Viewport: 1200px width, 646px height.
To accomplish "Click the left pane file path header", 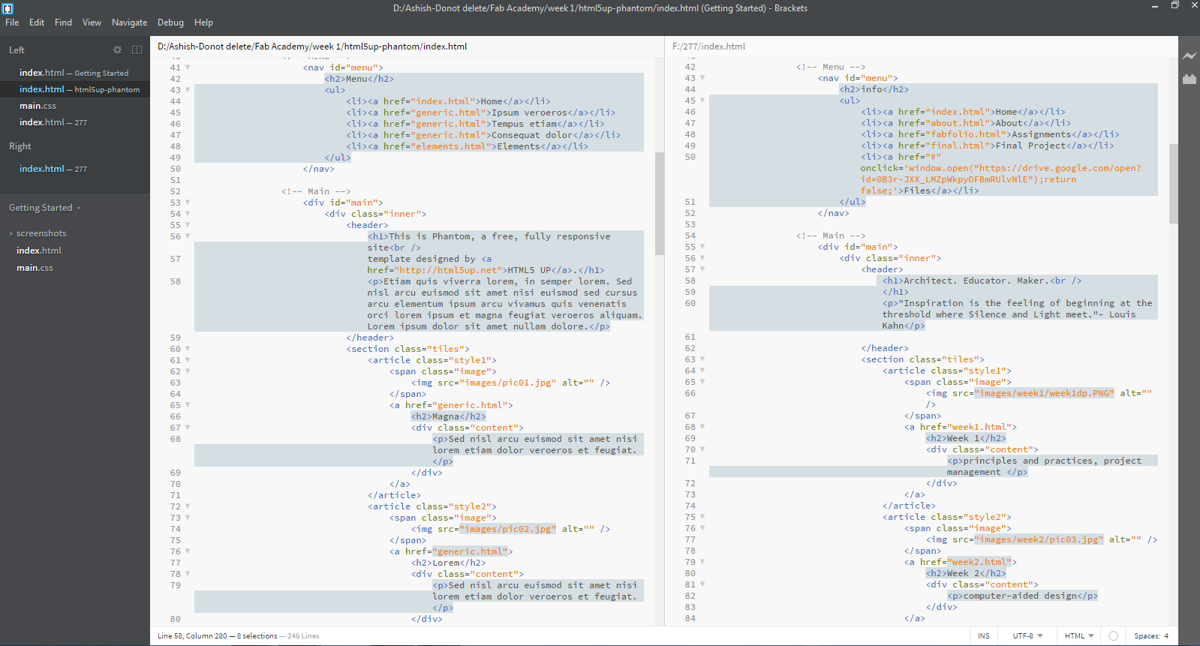I will [312, 47].
